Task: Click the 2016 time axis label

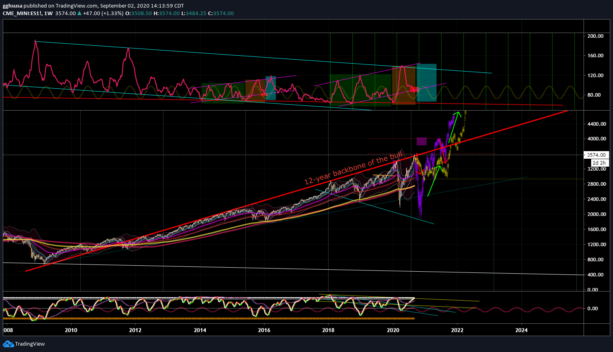Action: click(264, 330)
